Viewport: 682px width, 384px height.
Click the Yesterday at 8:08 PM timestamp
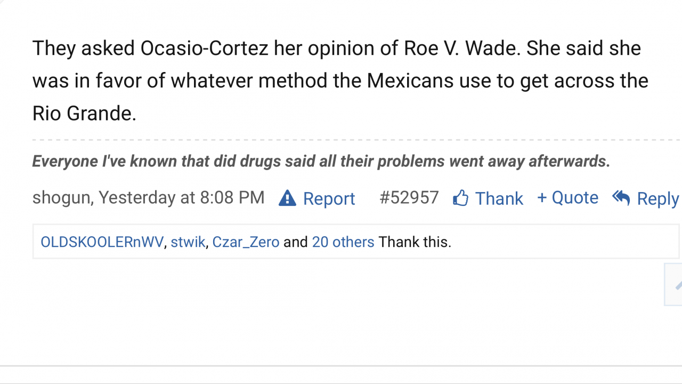click(181, 198)
